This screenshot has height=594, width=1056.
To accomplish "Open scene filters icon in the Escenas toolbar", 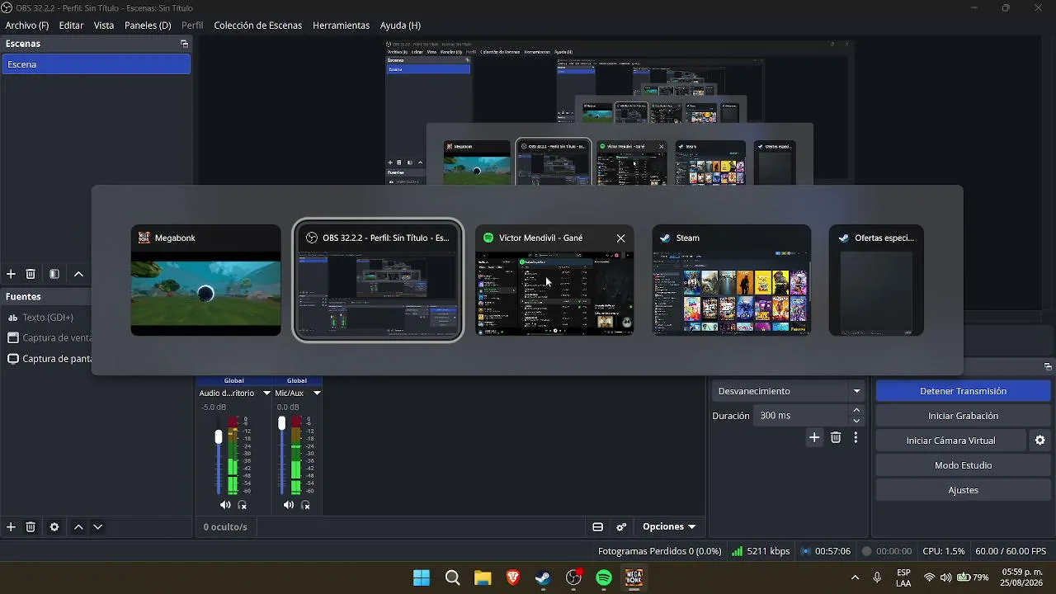I will (54, 274).
